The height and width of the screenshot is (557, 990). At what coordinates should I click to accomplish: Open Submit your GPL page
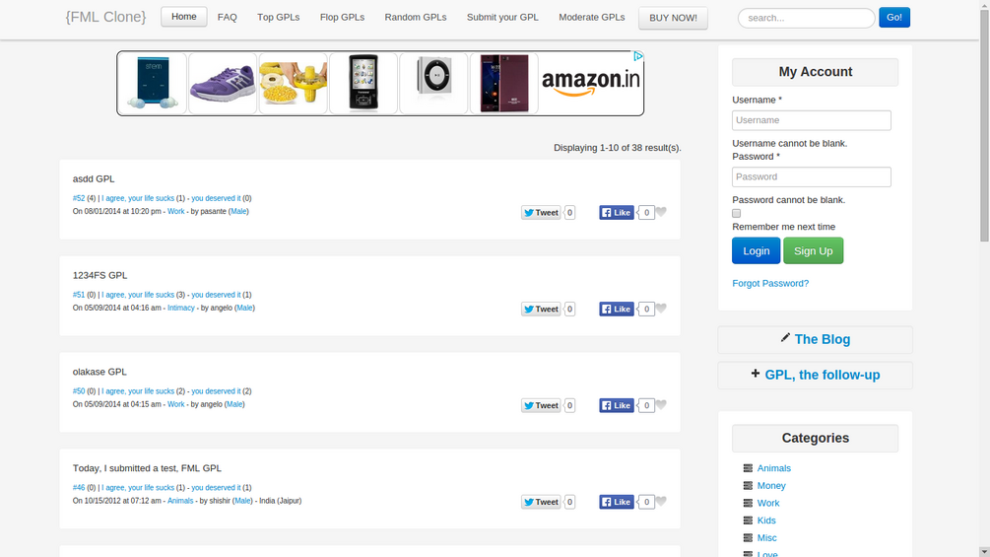click(502, 17)
